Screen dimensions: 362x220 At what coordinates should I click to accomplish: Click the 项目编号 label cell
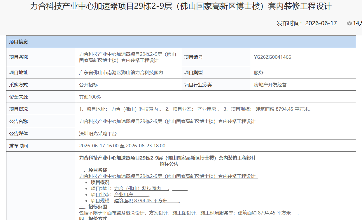point(216,57)
